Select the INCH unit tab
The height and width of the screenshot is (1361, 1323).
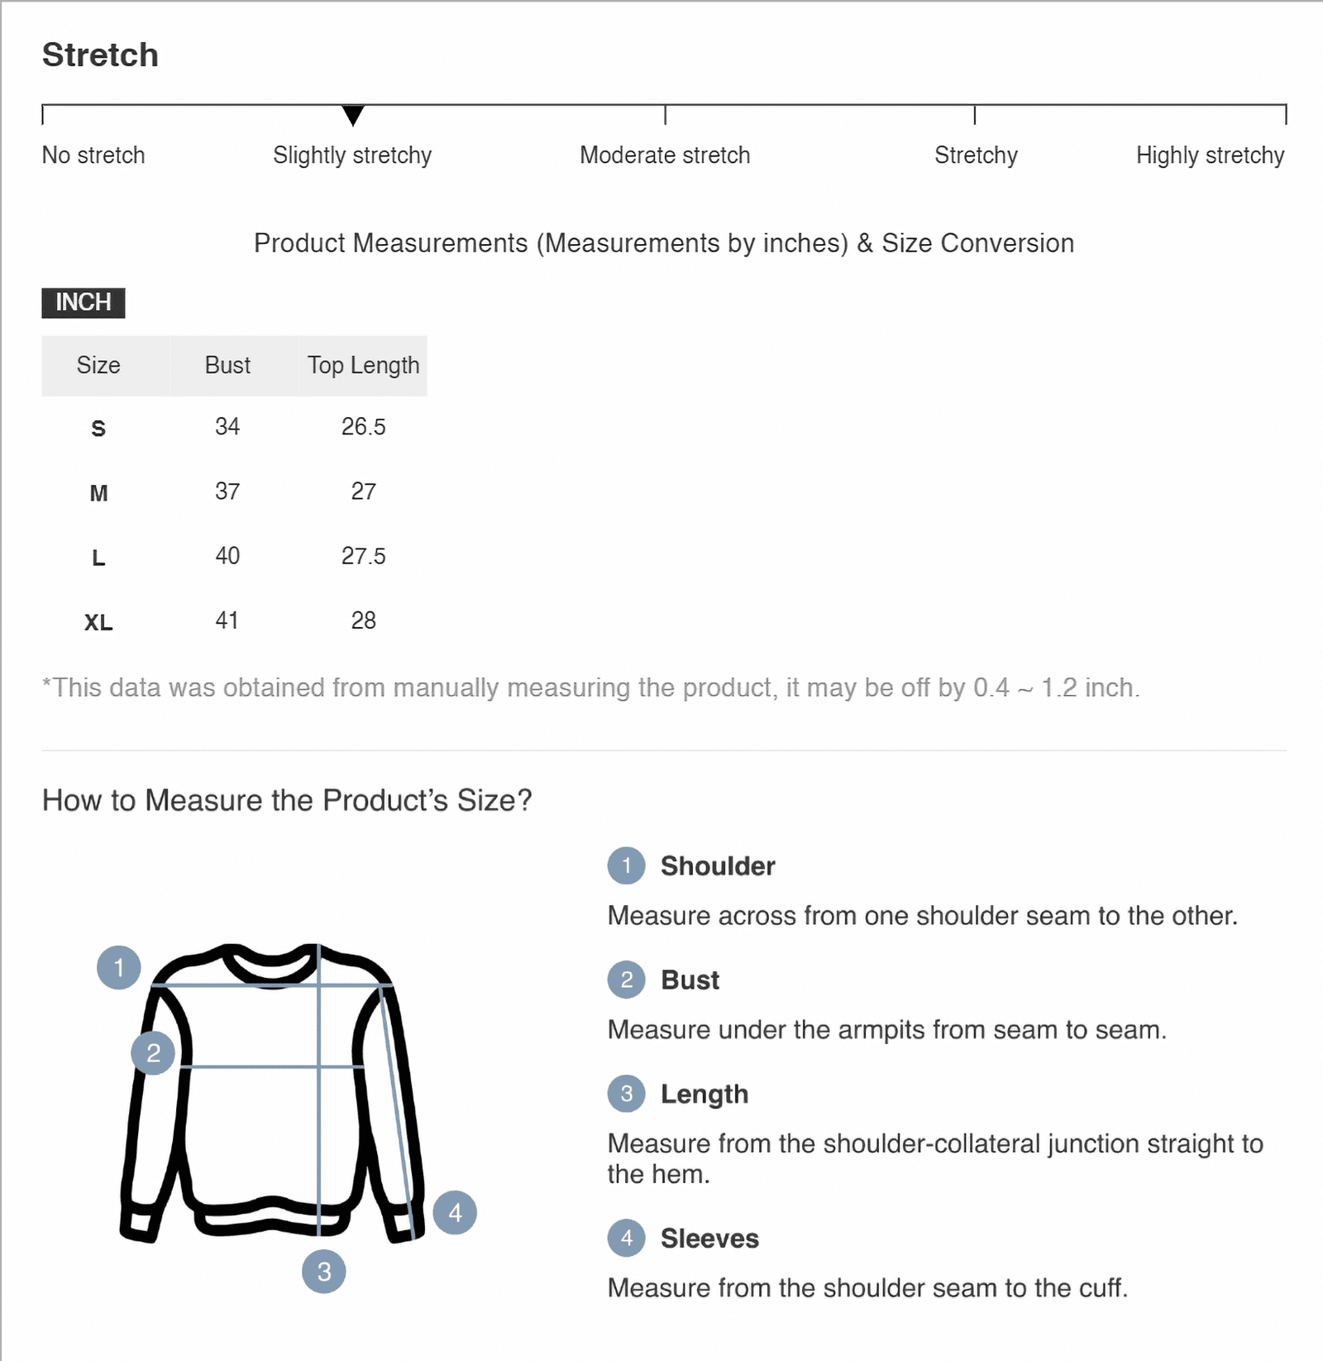point(84,303)
